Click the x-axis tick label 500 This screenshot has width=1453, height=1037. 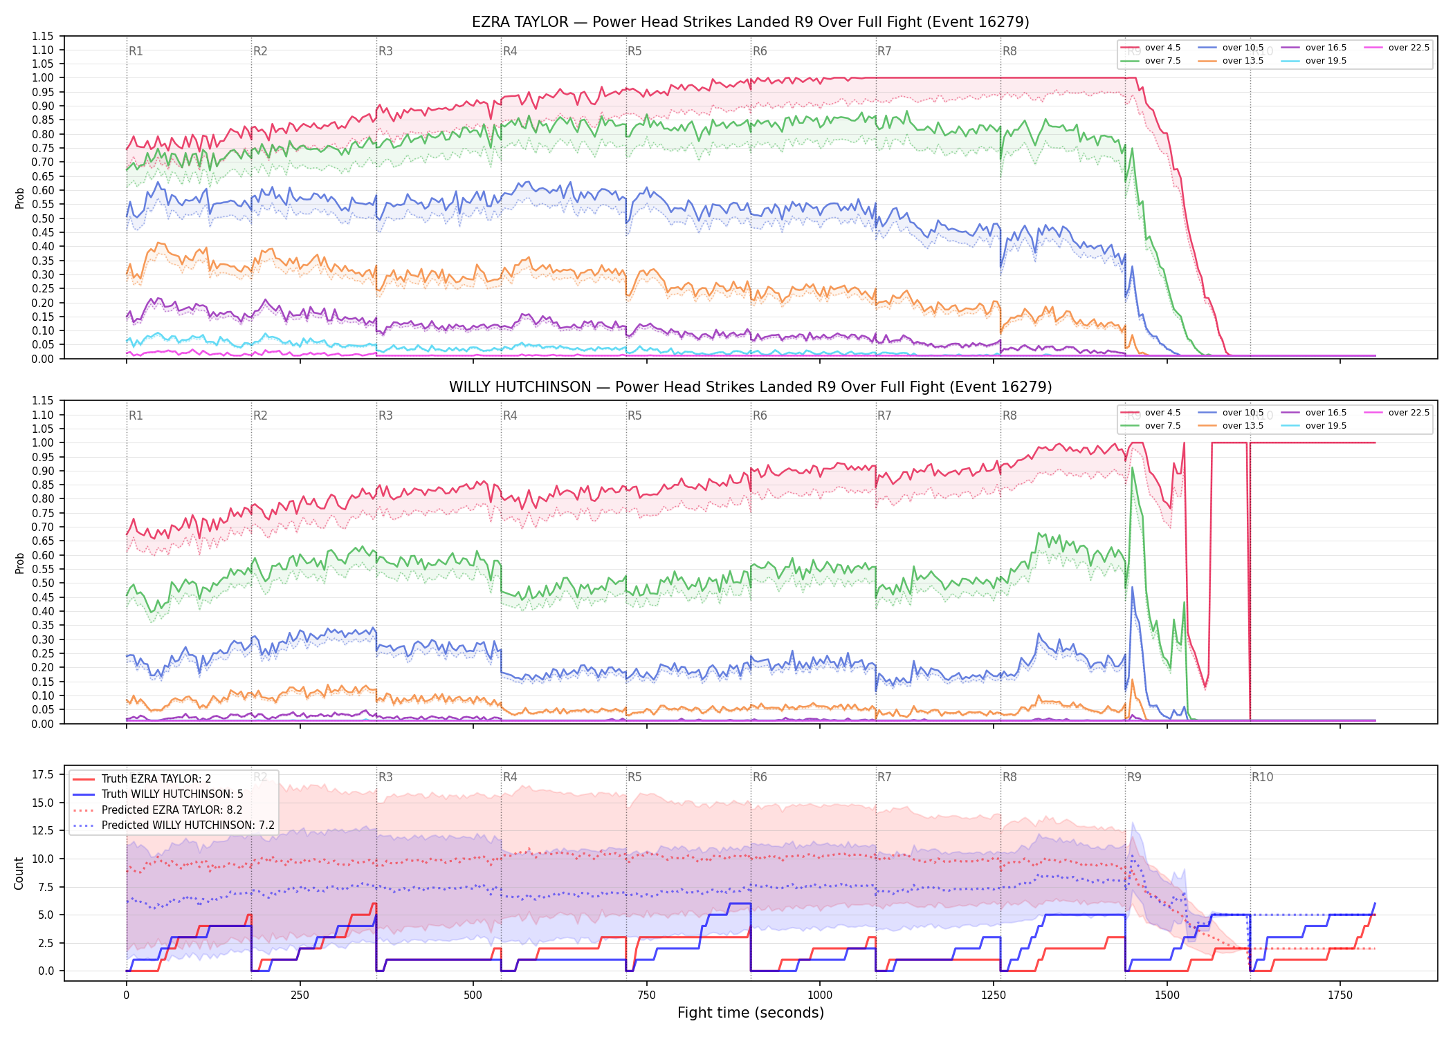point(473,996)
